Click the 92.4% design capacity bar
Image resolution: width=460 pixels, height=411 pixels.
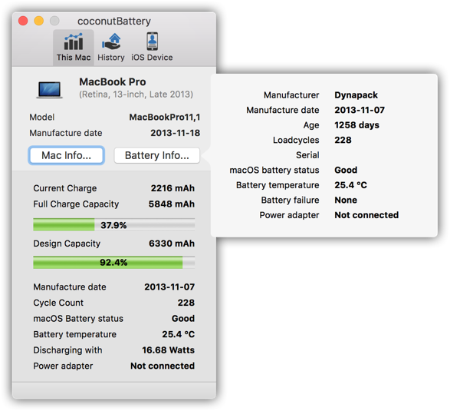tap(113, 262)
